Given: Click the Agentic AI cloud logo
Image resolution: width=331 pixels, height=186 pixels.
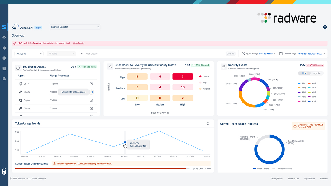Looking at the screenshot, I should point(15,27).
